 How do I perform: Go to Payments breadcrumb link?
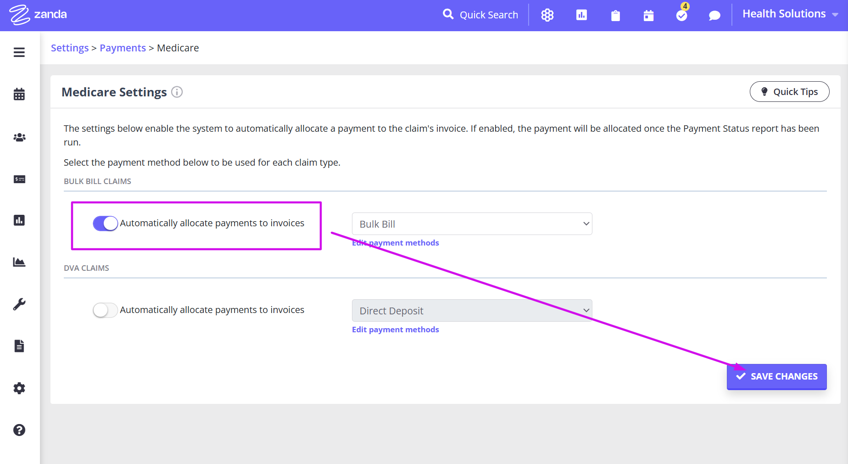(123, 48)
